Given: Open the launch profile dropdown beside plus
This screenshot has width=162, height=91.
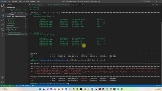Looking at the screenshot, I should (155, 5).
